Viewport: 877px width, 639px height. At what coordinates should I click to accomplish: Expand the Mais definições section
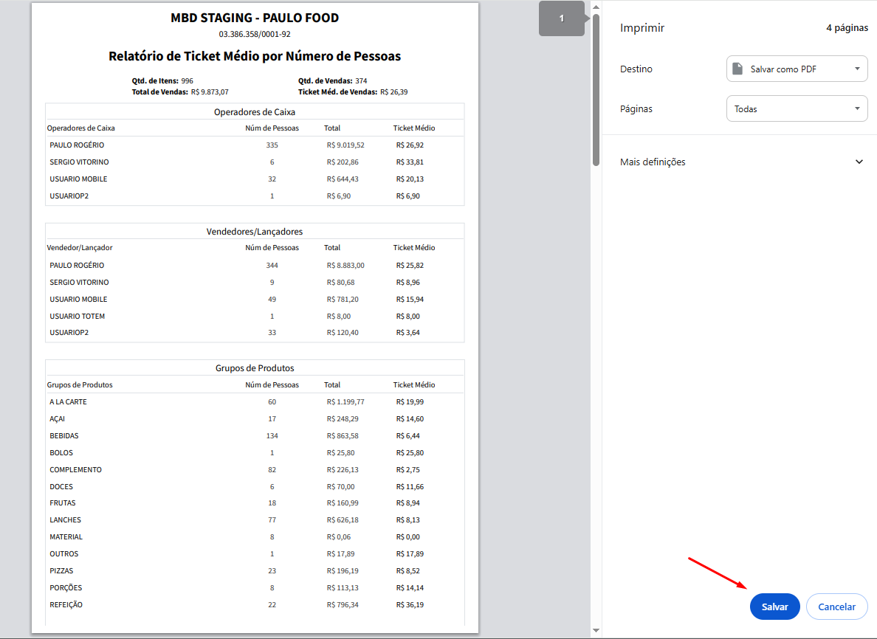coord(653,162)
